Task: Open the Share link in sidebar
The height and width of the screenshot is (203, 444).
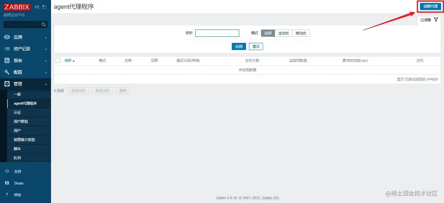Action: pyautogui.click(x=19, y=183)
